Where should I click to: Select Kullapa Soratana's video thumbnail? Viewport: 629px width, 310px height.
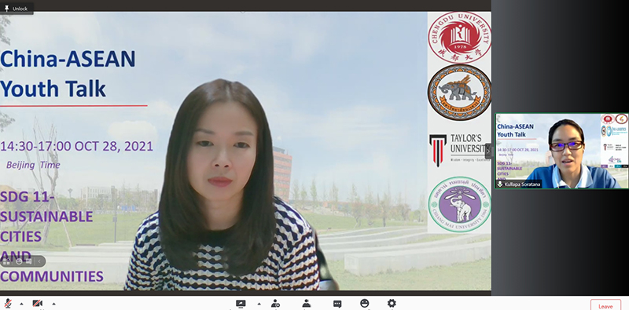click(562, 151)
